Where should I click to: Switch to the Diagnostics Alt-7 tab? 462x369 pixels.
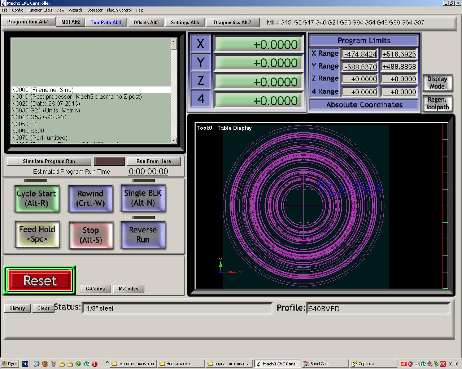232,22
